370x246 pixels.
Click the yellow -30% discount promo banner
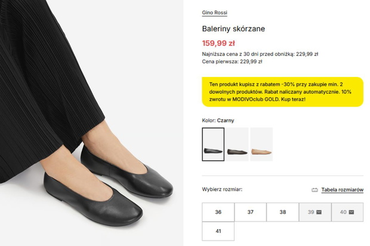[282, 92]
